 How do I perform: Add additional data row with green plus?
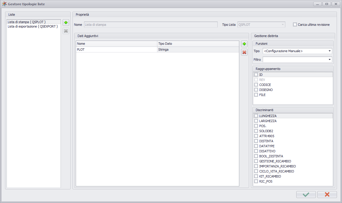point(244,44)
